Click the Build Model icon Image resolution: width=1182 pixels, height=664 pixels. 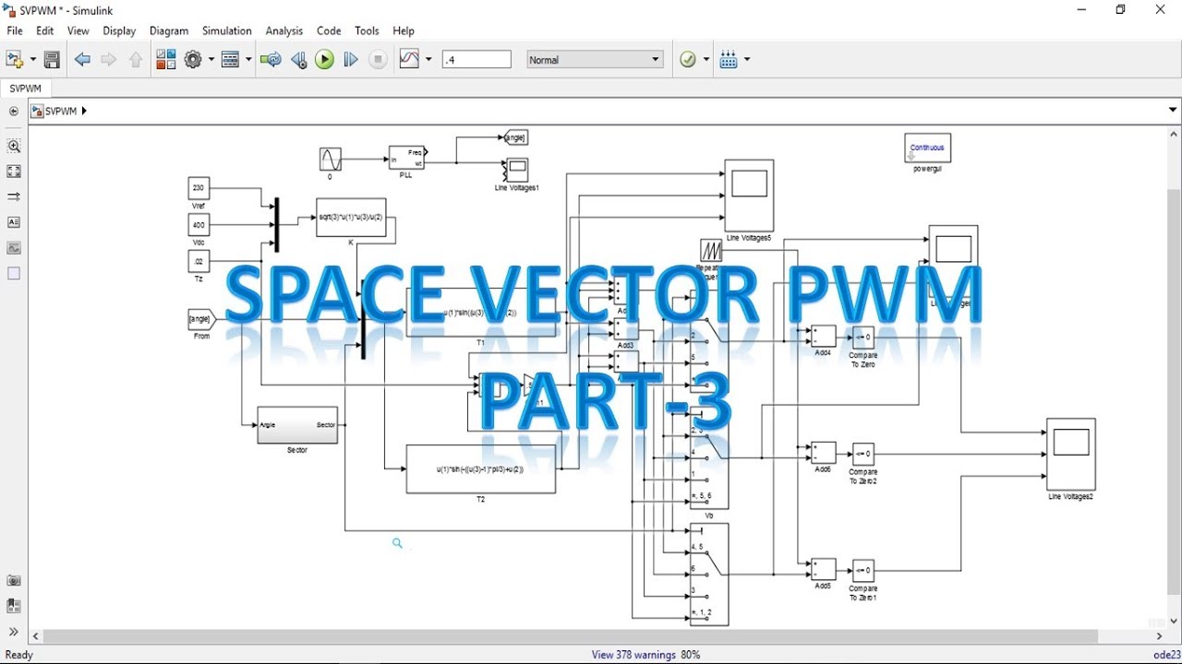(729, 60)
